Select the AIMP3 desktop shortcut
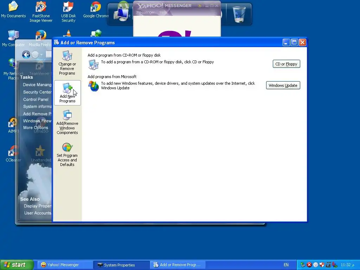This screenshot has height=270, width=360. click(x=13, y=125)
